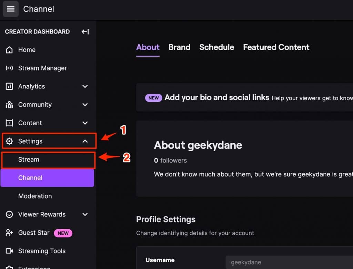Image resolution: width=353 pixels, height=269 pixels.
Task: Open Viewer Rewards label in sidebar
Action: [x=42, y=214]
